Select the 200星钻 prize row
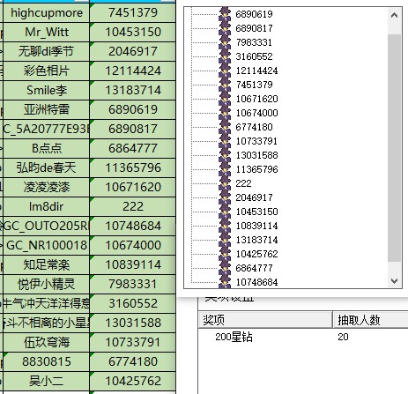The width and height of the screenshot is (408, 394). tap(303, 337)
